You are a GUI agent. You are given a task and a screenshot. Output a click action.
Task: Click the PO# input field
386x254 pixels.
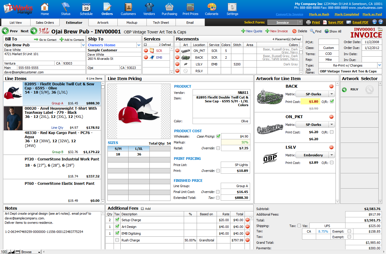(x=328, y=42)
